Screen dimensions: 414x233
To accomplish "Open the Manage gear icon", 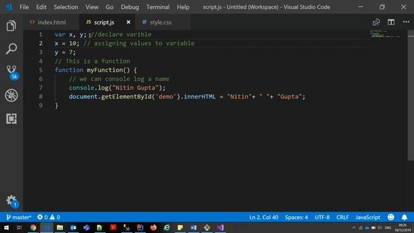I will [x=12, y=201].
